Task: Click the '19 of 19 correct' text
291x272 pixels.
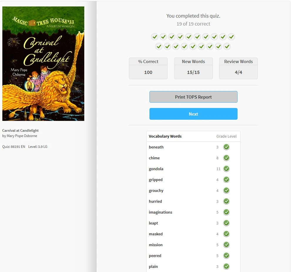Action: 194,24
